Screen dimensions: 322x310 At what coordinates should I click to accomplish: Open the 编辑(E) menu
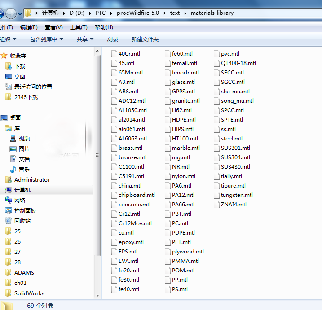point(29,27)
